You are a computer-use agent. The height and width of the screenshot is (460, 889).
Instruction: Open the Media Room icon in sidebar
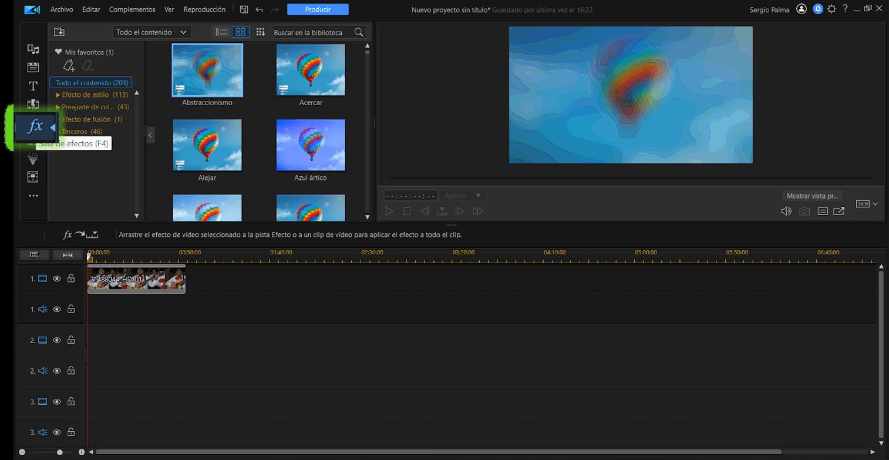coord(33,49)
